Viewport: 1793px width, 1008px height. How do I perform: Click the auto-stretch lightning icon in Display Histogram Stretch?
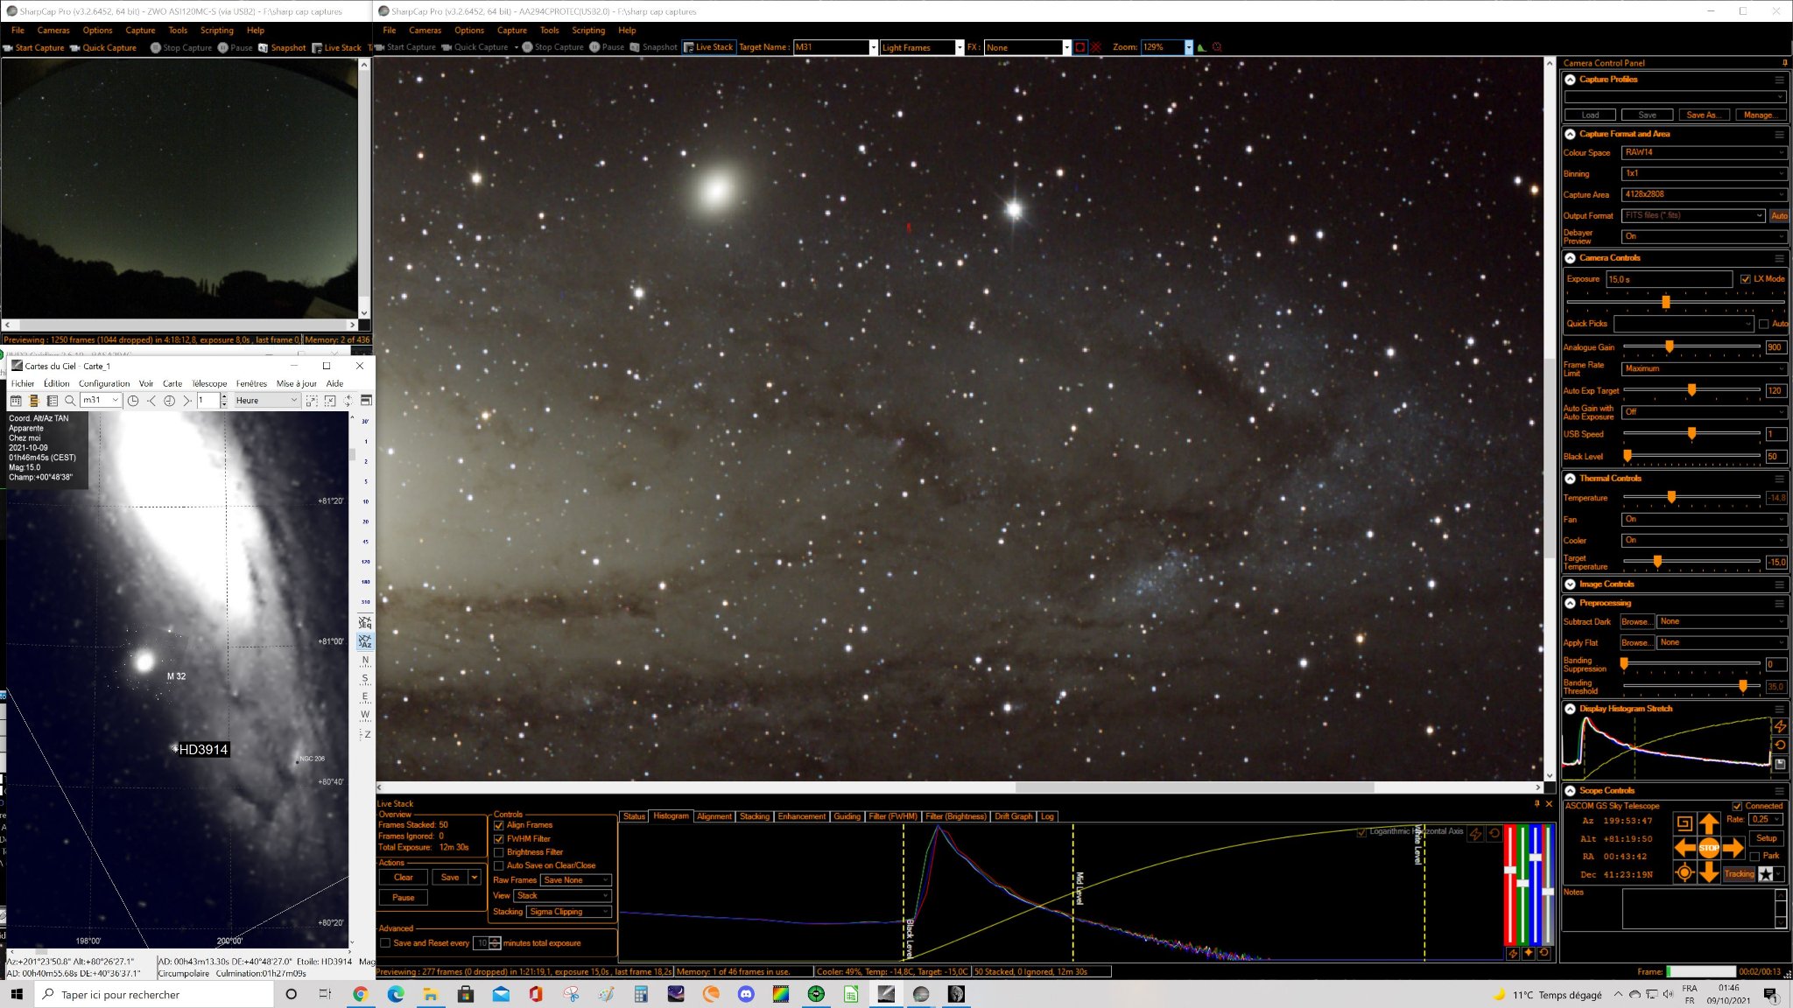click(1780, 727)
